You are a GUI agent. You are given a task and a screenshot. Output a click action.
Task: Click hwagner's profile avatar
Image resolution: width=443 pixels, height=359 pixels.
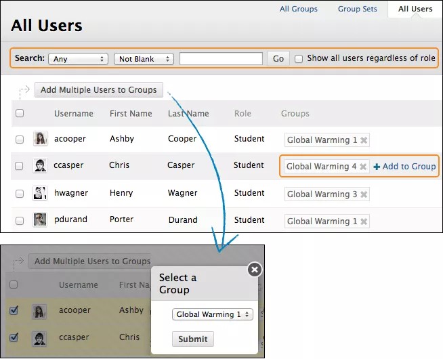[x=40, y=193]
